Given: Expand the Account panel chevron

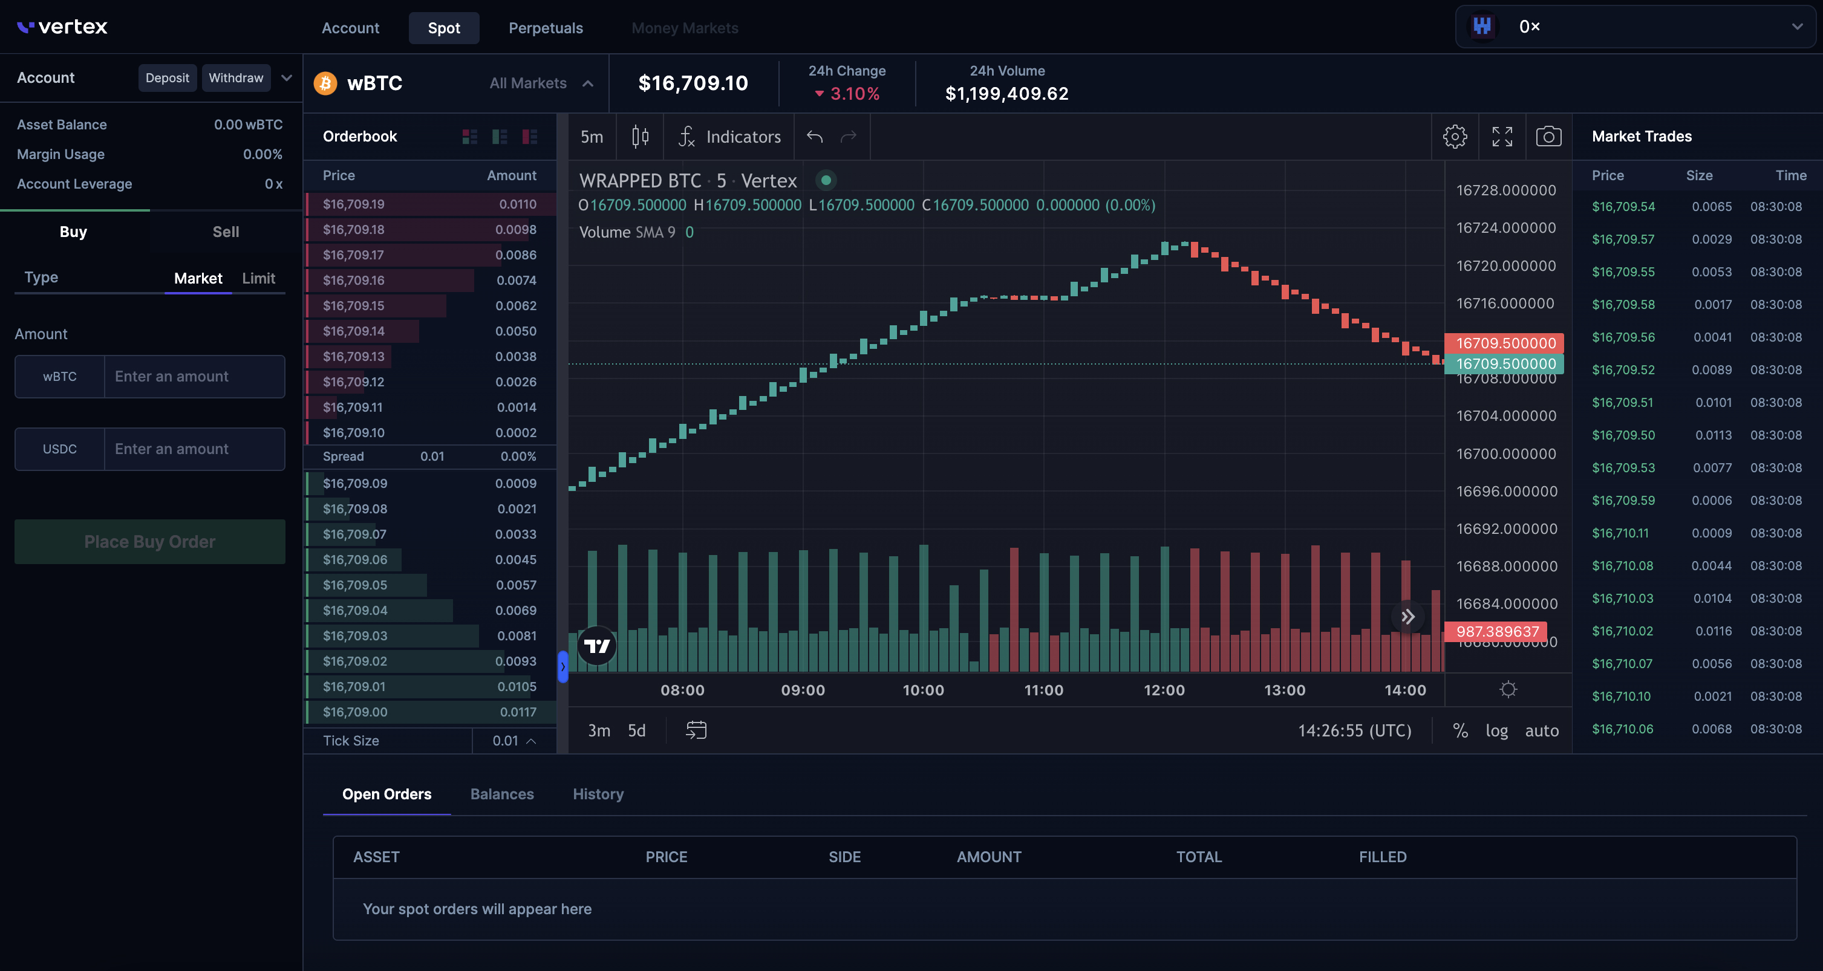Looking at the screenshot, I should [x=287, y=78].
